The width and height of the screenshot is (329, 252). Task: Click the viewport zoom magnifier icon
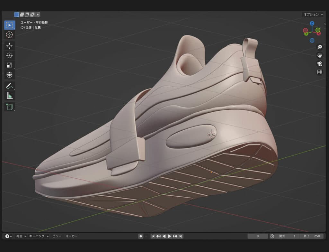click(x=320, y=47)
